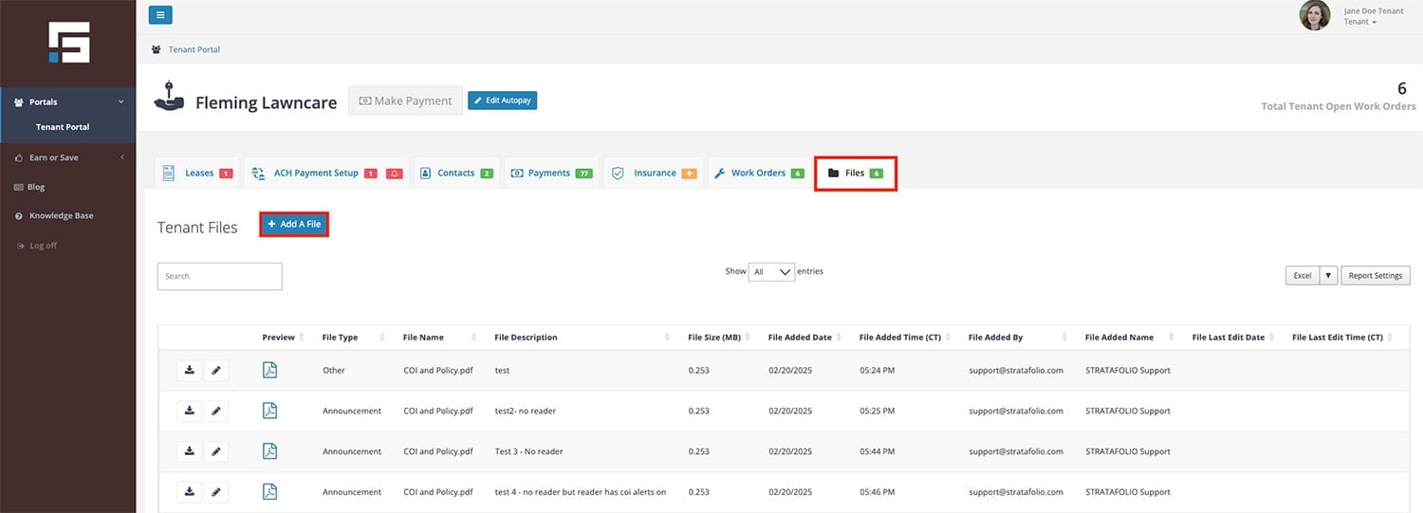Open PDF preview for the 'Other' type file
This screenshot has height=513, width=1423.
269,371
